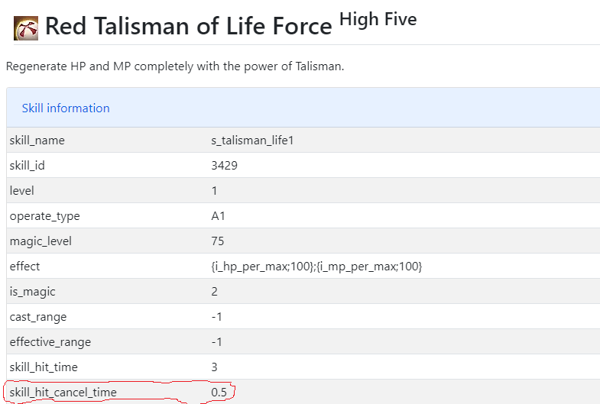The width and height of the screenshot is (600, 404).
Task: Select the magic_level row label
Action: (41, 241)
